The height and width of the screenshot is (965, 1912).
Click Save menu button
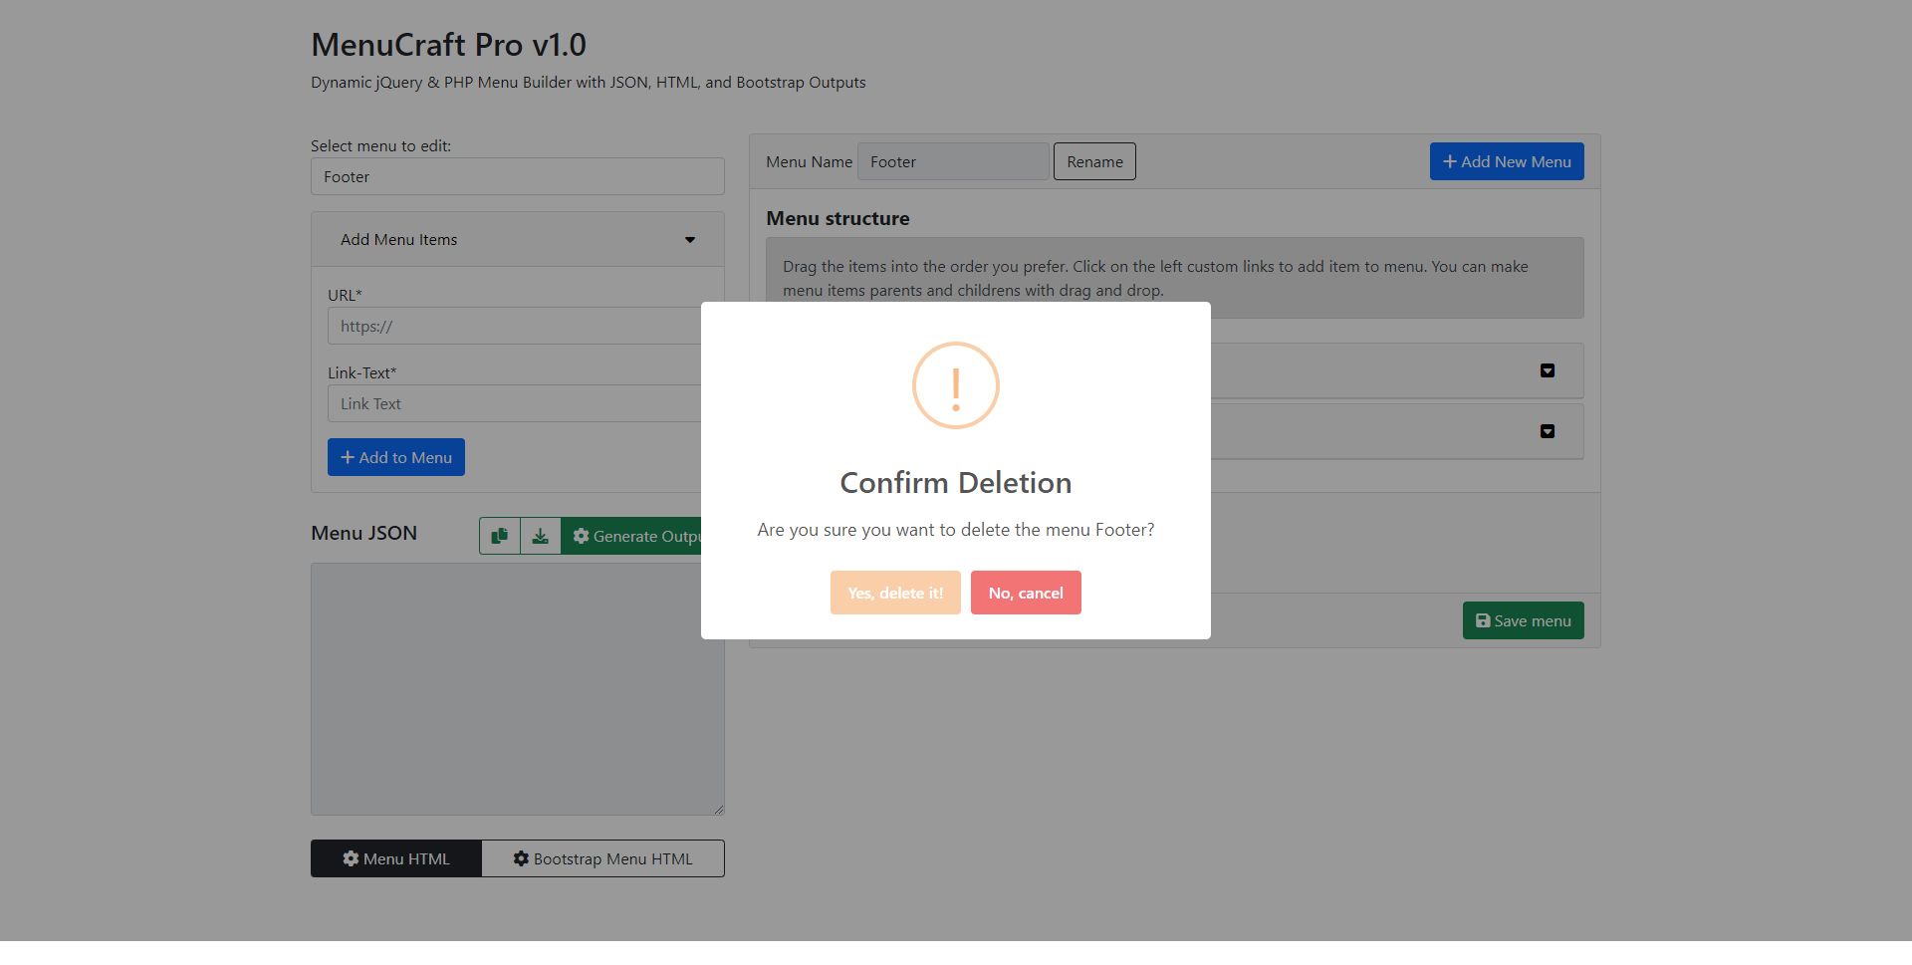1523,620
